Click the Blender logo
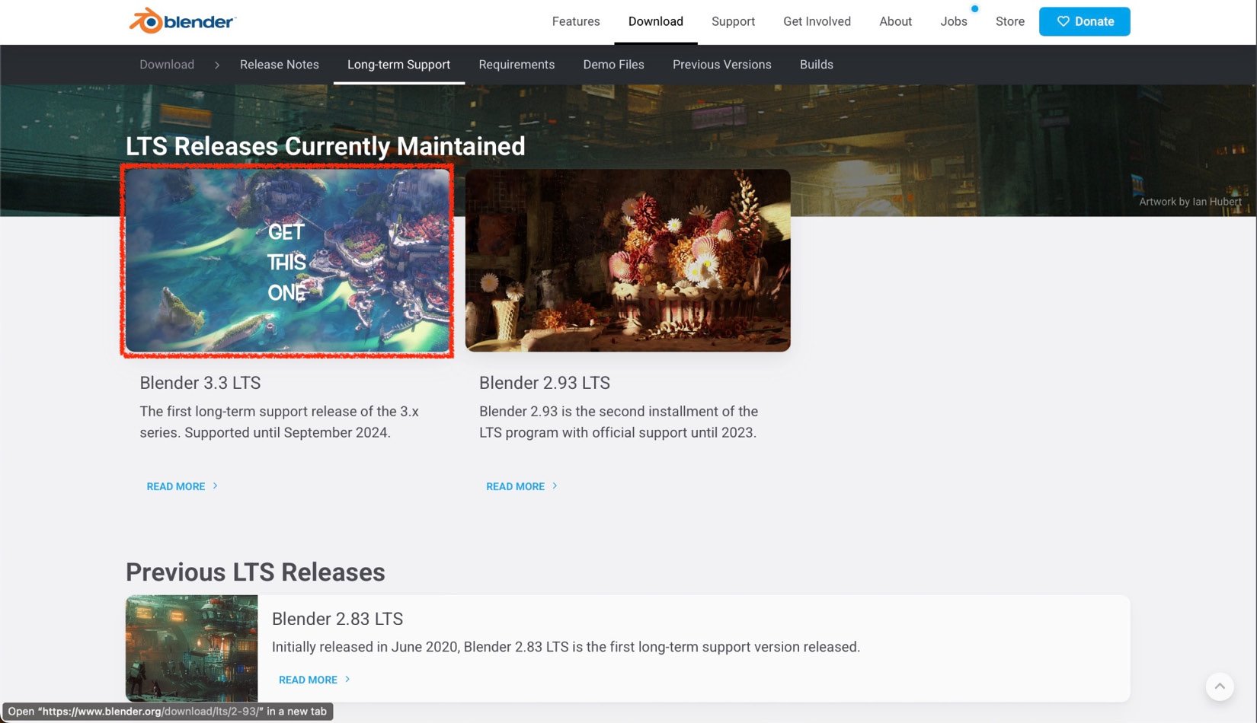 183,21
